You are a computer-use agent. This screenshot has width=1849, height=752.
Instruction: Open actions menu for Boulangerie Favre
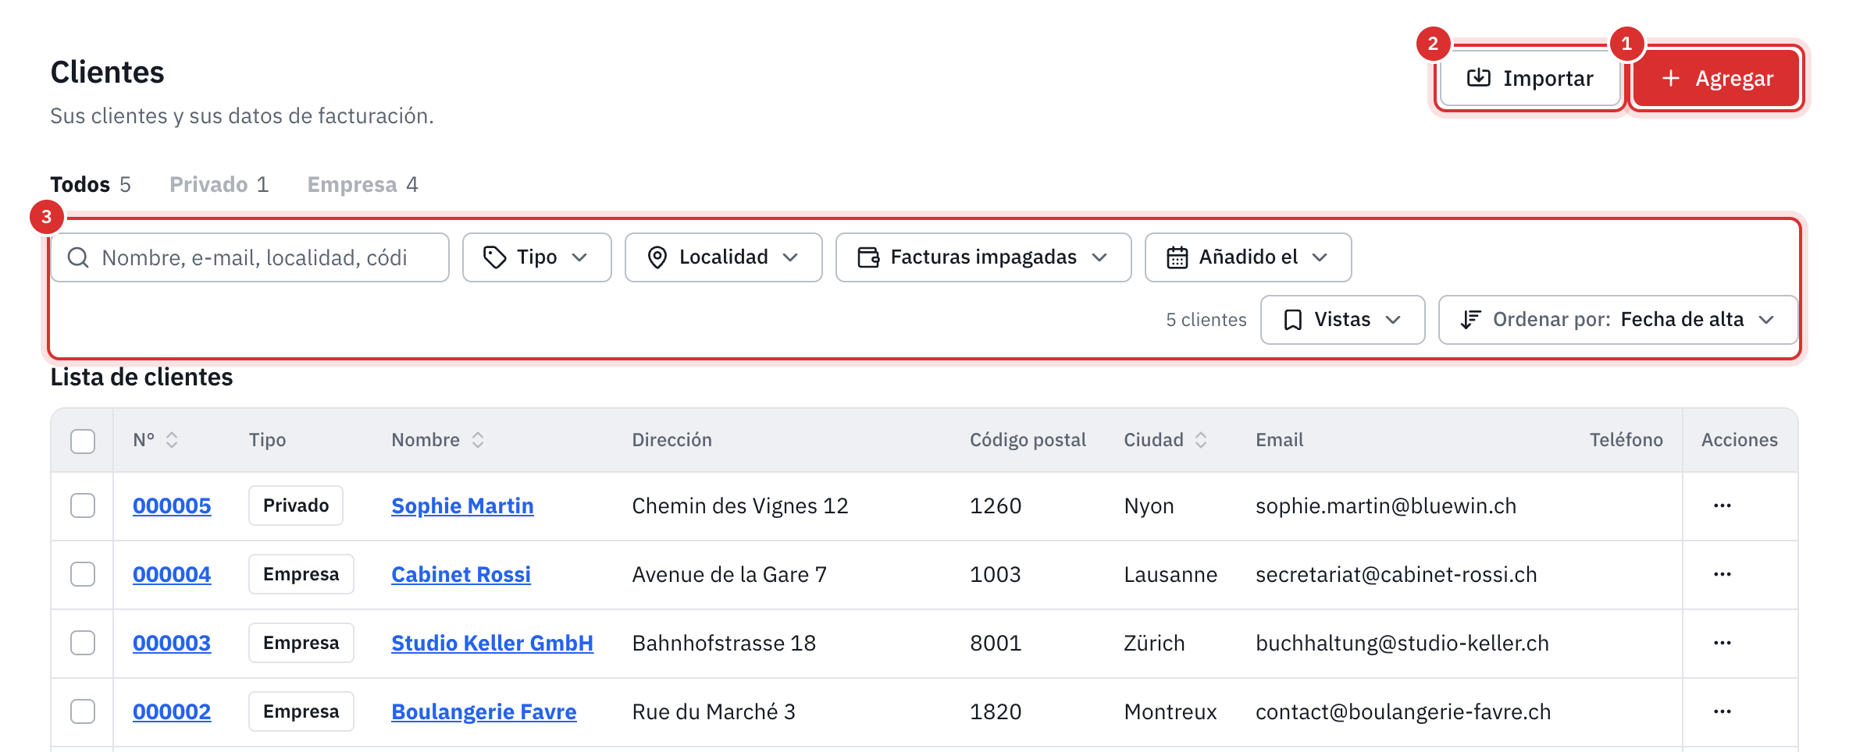pyautogui.click(x=1722, y=711)
